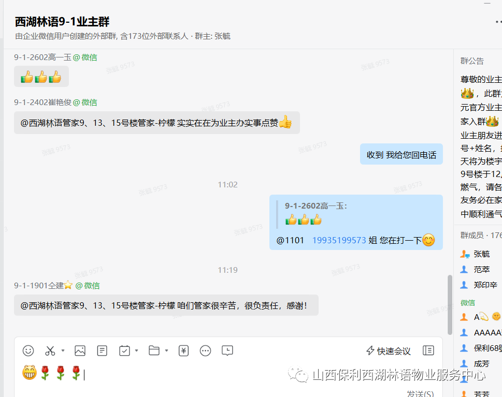Expand the dropdown arrow next to scissors
The width and height of the screenshot is (502, 397).
(x=63, y=350)
